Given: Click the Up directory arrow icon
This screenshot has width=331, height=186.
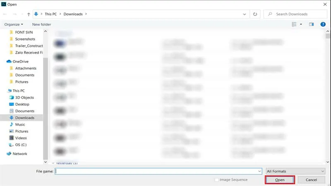Looking at the screenshot, I should [29, 14].
